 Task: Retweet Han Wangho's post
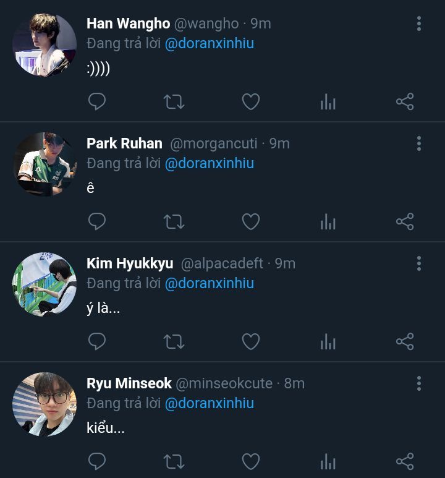(174, 101)
